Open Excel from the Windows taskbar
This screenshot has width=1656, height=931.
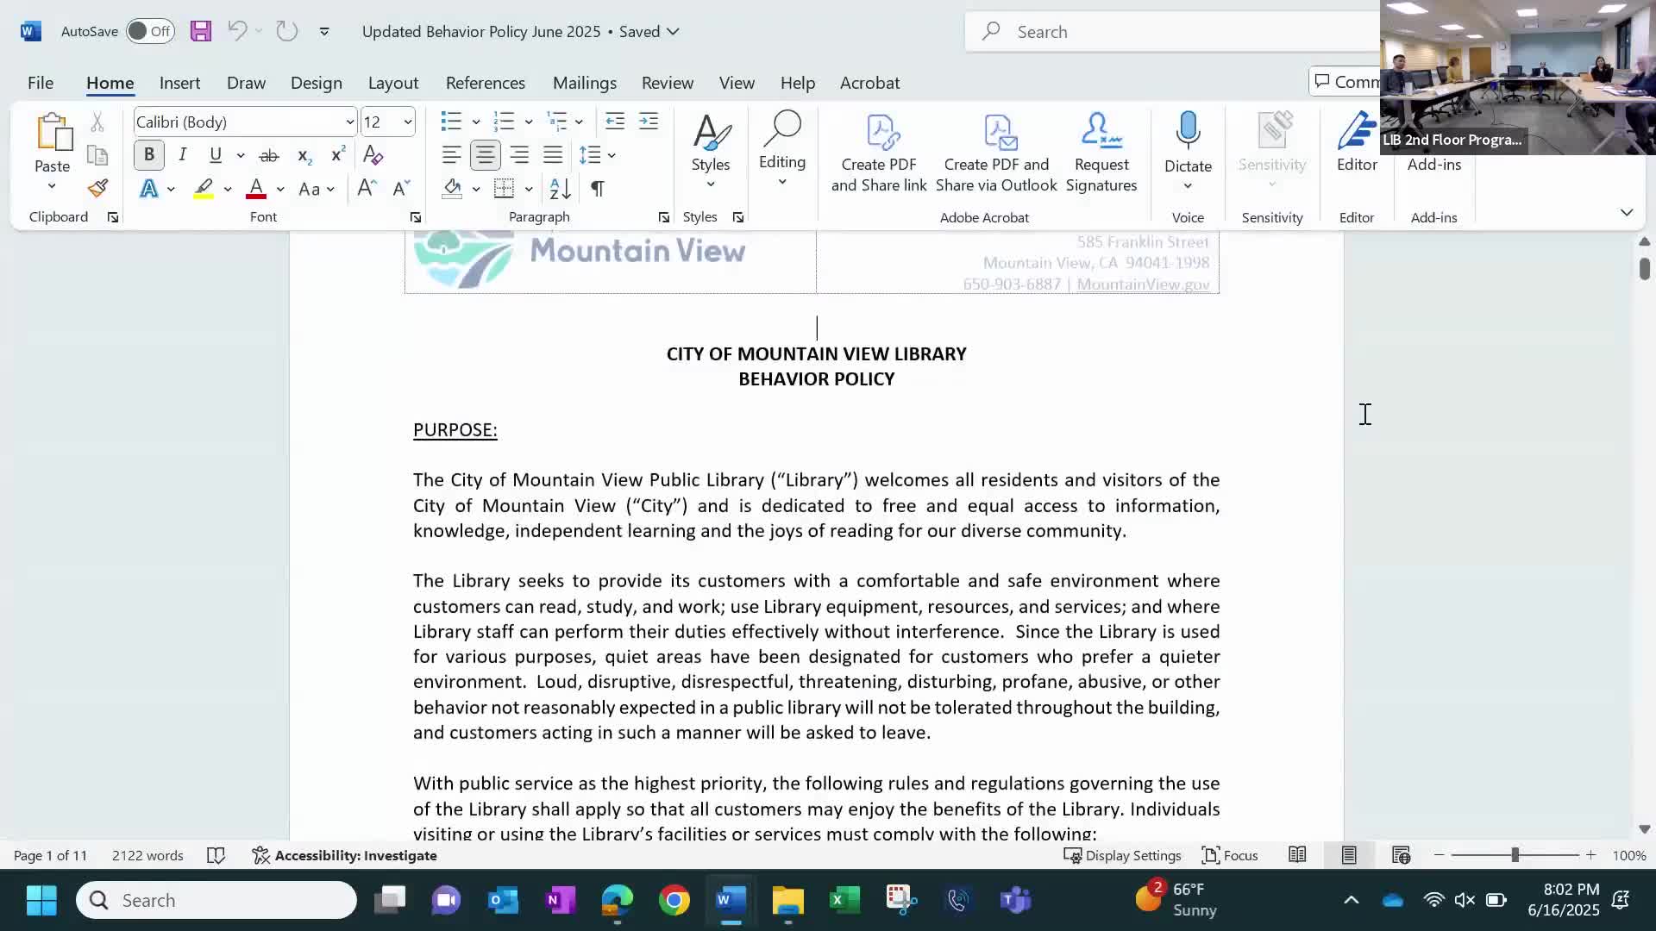point(844,900)
